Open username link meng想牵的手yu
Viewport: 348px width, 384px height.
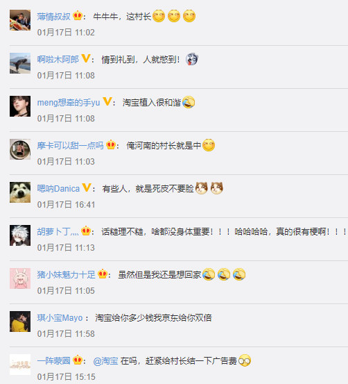[69, 103]
